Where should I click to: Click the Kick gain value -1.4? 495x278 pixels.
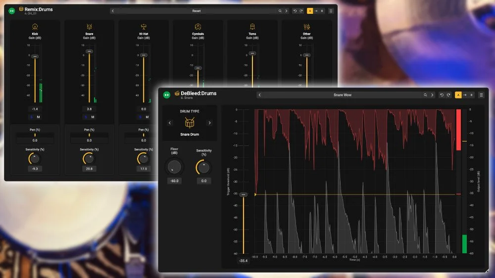pos(35,109)
